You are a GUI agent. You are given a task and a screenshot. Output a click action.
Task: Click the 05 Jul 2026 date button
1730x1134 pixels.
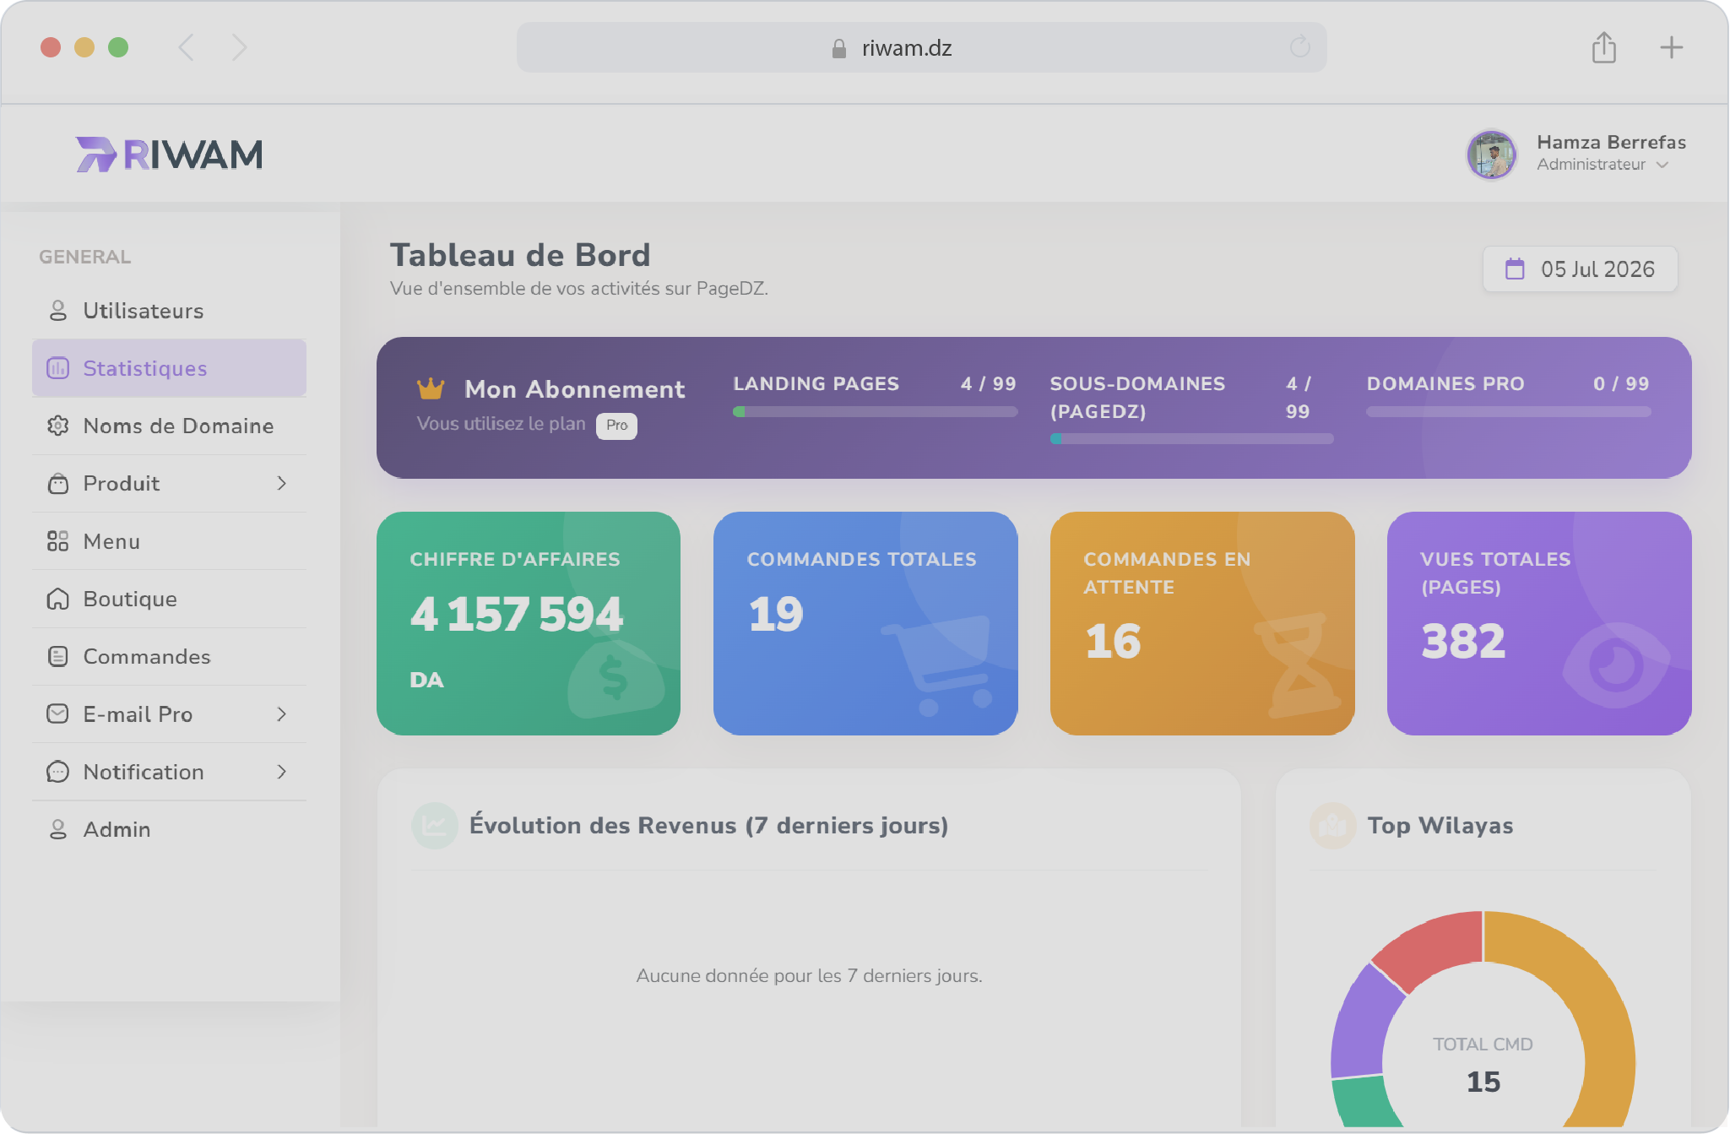pos(1580,269)
